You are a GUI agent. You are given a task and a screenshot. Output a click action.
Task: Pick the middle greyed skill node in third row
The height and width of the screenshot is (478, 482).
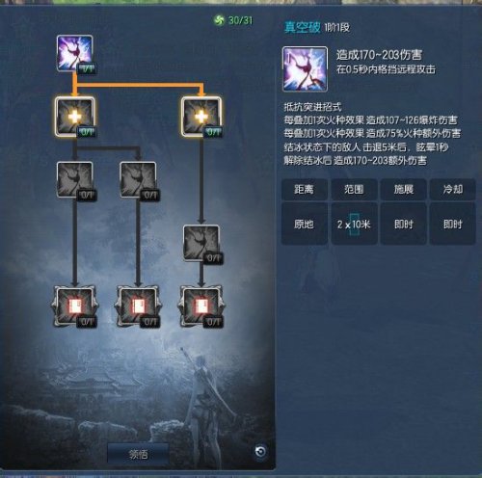(138, 180)
